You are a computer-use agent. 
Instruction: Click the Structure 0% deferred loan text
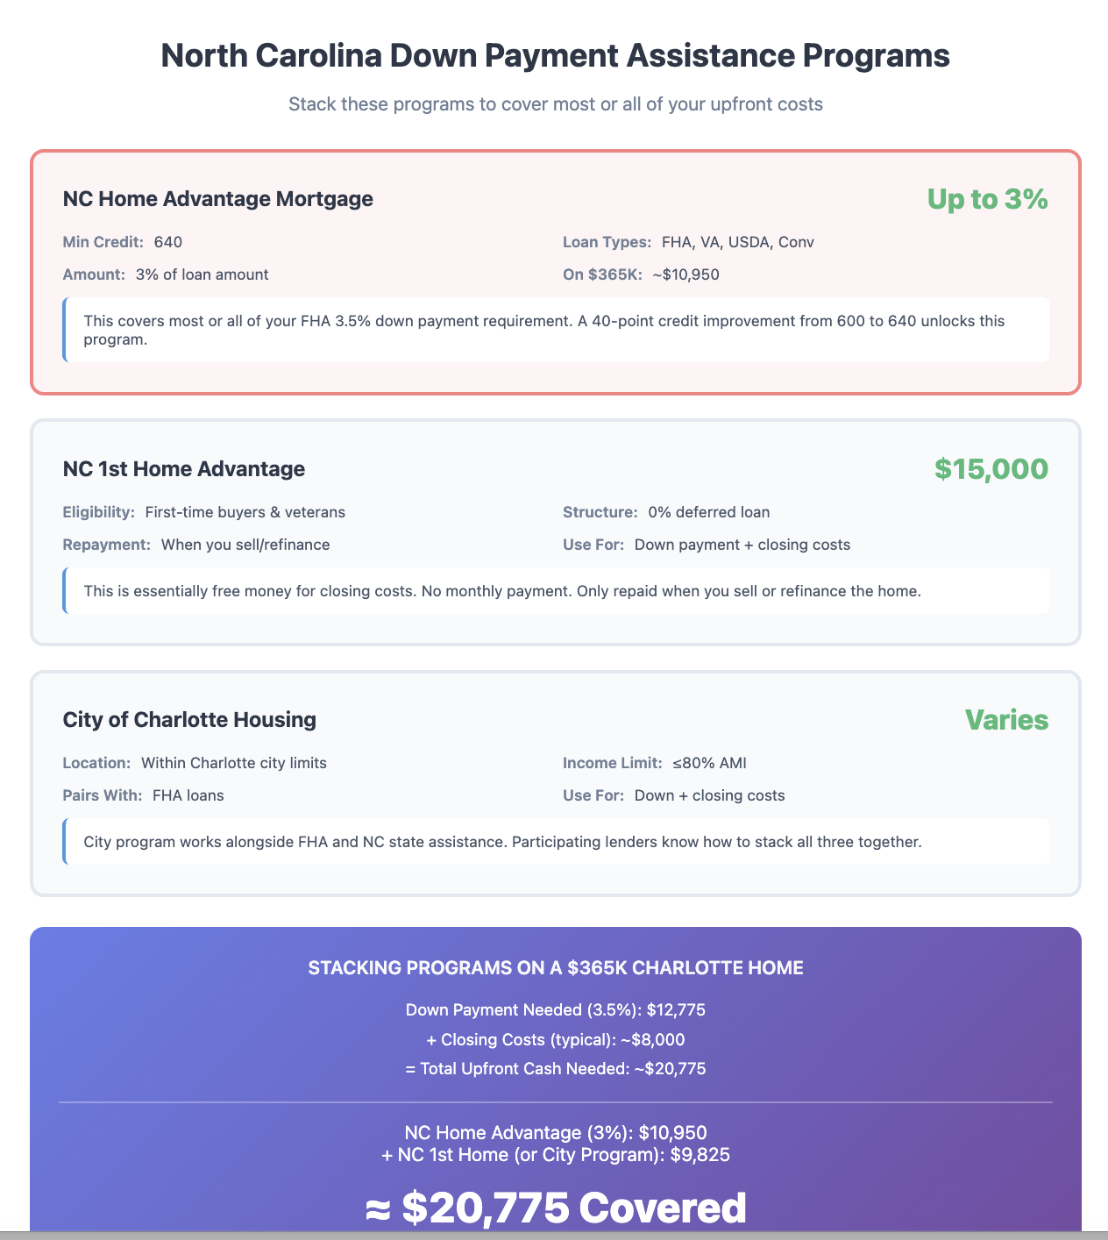coord(666,512)
